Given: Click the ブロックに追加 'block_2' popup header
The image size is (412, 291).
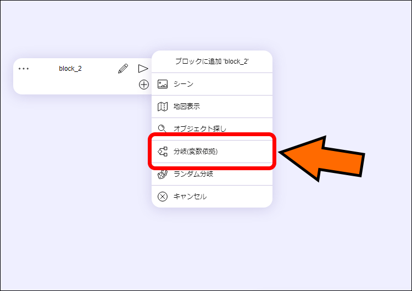Looking at the screenshot, I should [212, 61].
